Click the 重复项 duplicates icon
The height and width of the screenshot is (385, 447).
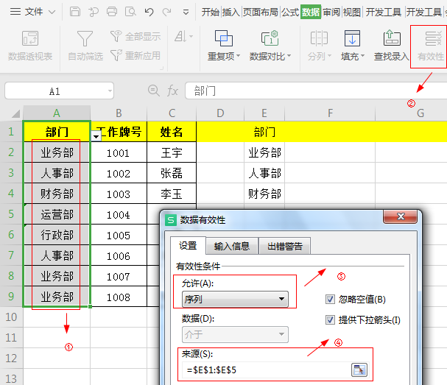click(224, 39)
